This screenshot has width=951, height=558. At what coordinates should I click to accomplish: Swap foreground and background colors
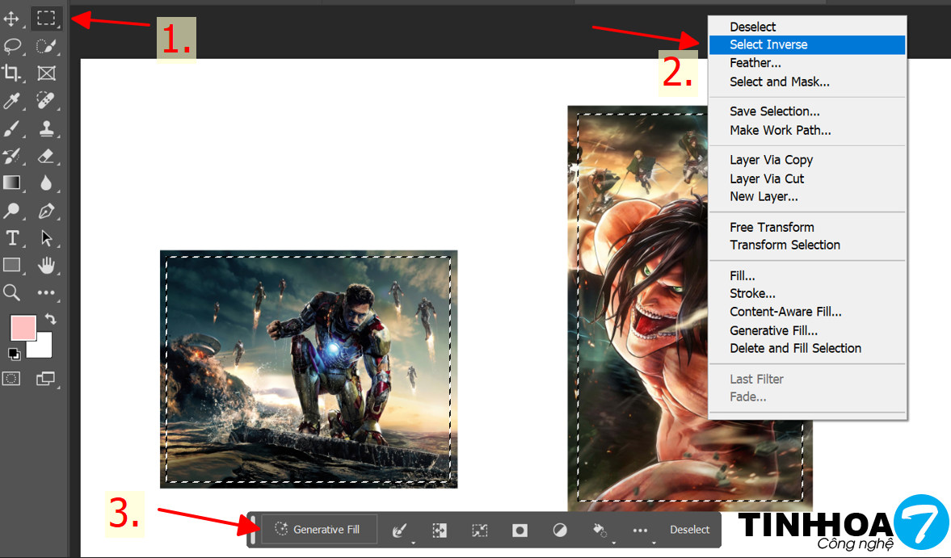50,320
